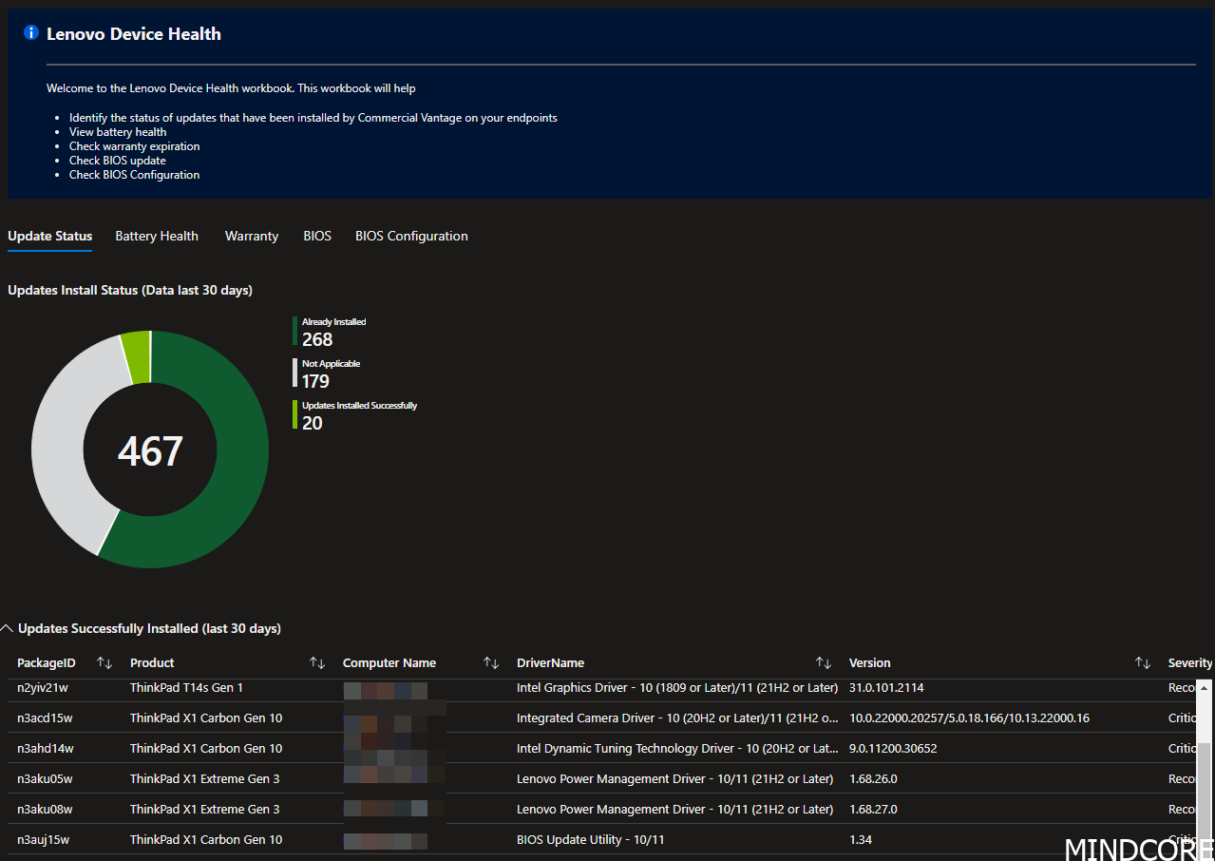The height and width of the screenshot is (861, 1215).
Task: Sort table by Product column arrows
Action: [x=317, y=662]
